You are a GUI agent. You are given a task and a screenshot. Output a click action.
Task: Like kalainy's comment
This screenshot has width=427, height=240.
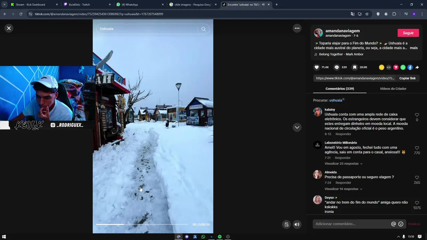click(417, 115)
